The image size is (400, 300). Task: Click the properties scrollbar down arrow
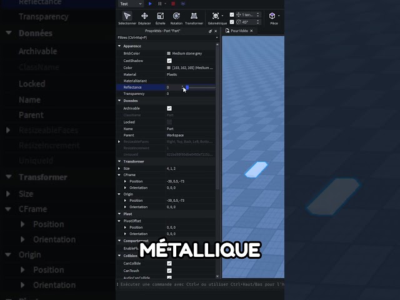pos(217,276)
